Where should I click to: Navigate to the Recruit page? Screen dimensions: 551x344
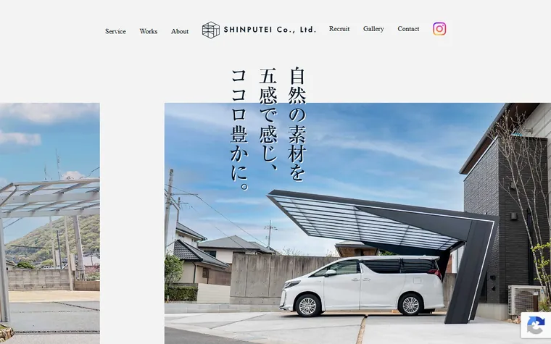(x=339, y=29)
